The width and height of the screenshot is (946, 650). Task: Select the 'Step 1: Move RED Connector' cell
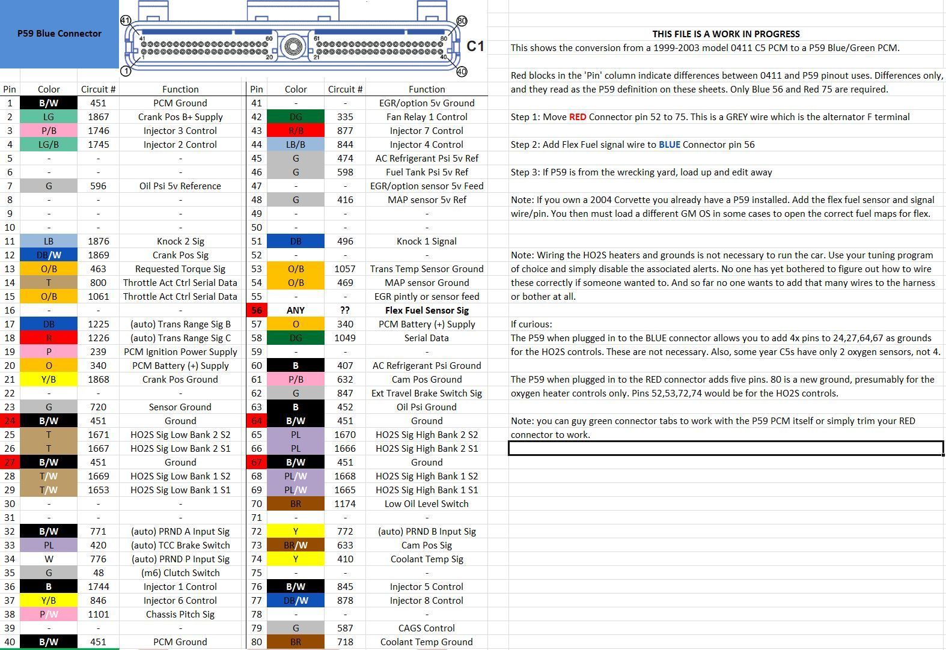(x=710, y=117)
